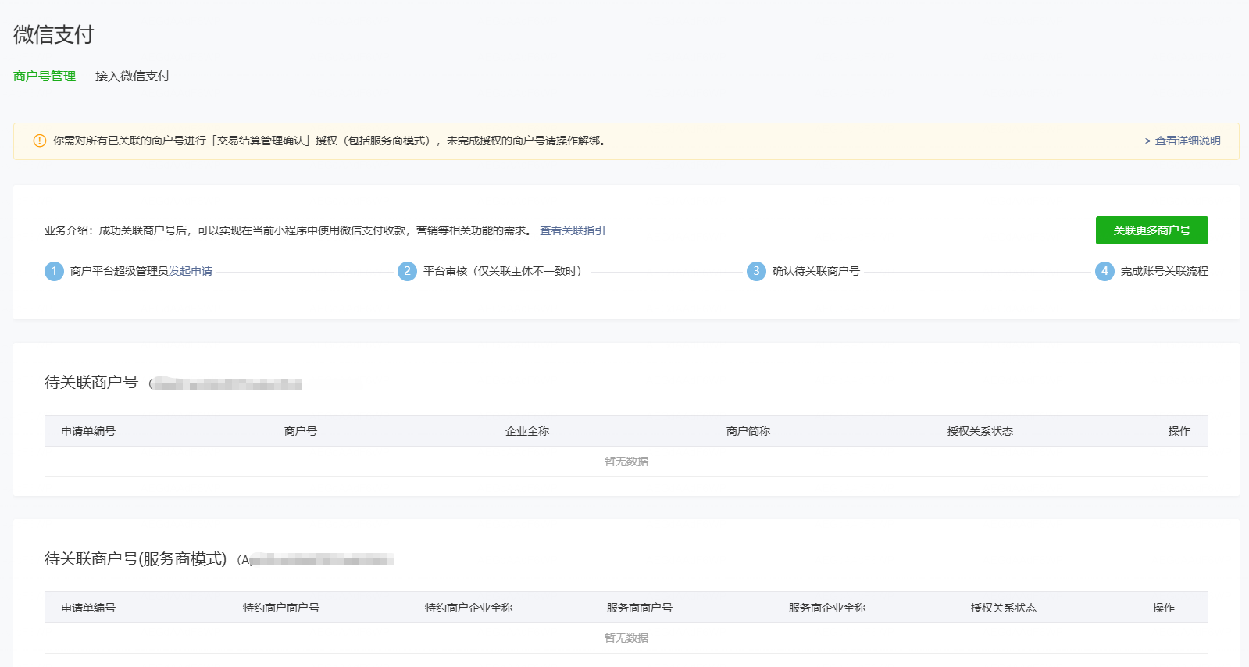Click the 待关联商户号 section heading

91,382
